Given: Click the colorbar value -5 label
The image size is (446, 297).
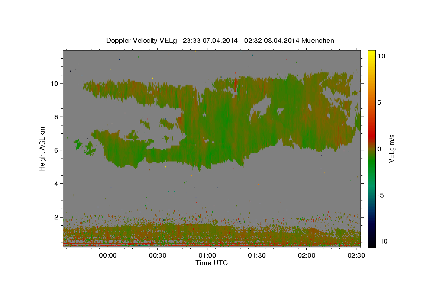Looking at the screenshot, I should (x=381, y=195).
